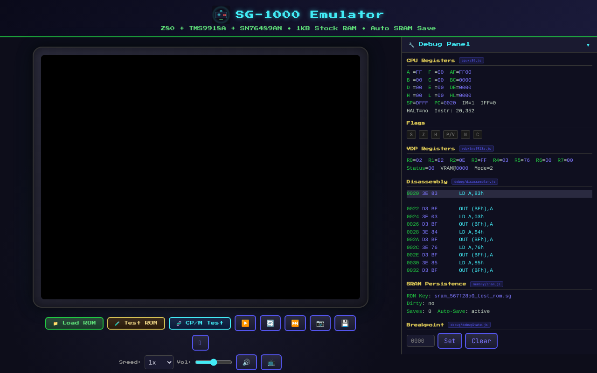Click the Load ROM button

pyautogui.click(x=74, y=323)
